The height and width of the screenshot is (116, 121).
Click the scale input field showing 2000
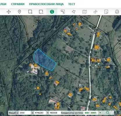click(x=25, y=113)
